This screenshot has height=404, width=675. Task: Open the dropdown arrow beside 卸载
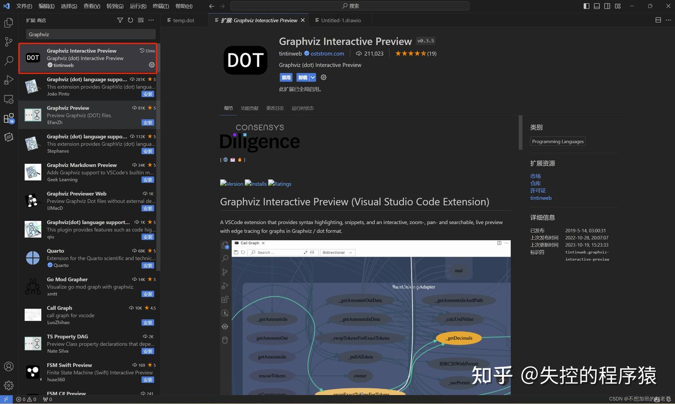pyautogui.click(x=313, y=77)
